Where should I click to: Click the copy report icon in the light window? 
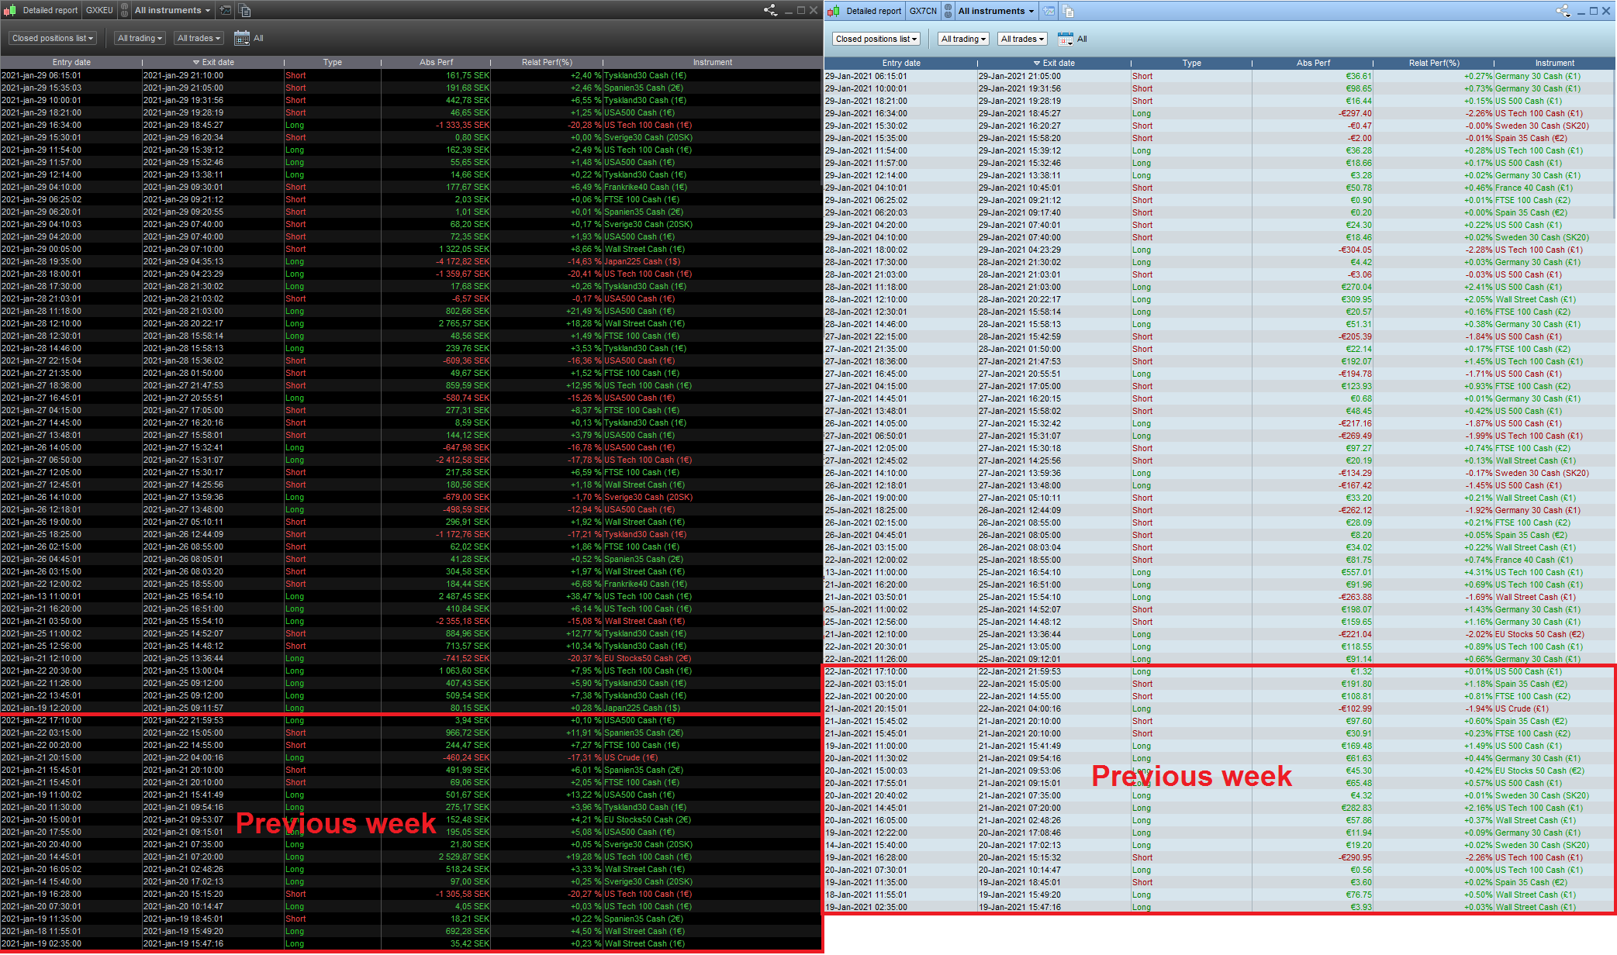(1068, 11)
